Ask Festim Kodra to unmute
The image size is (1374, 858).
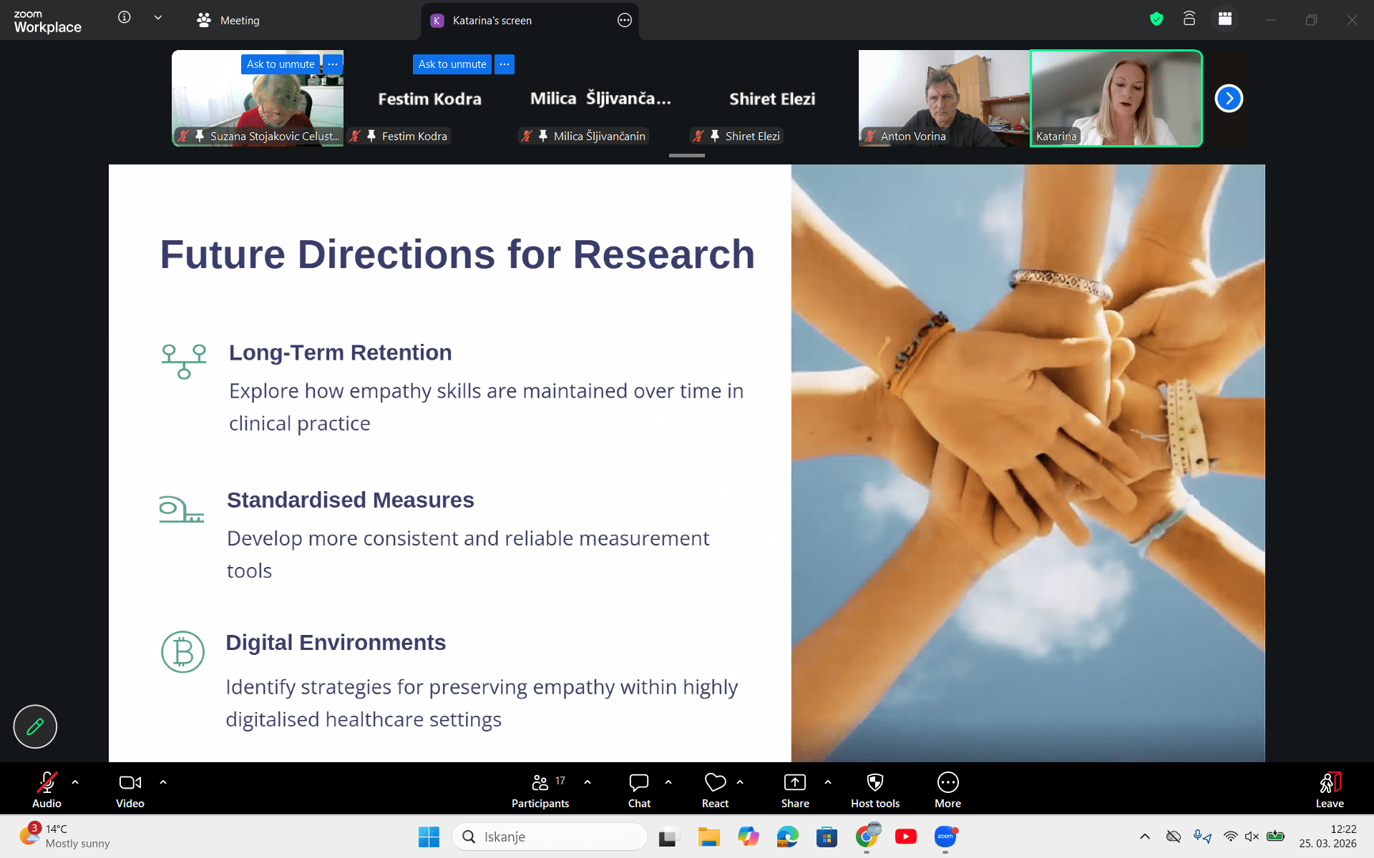tap(452, 64)
